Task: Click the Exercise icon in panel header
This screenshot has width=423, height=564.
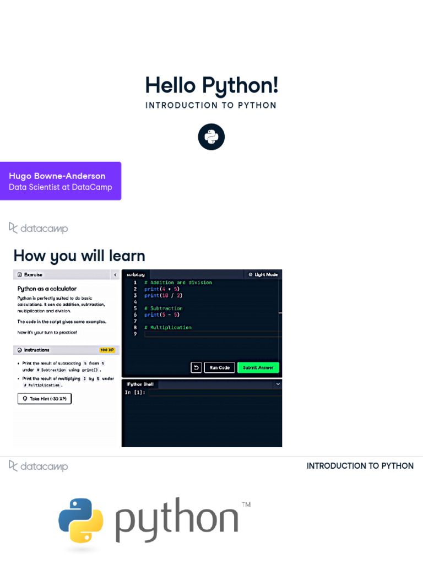Action: click(19, 275)
